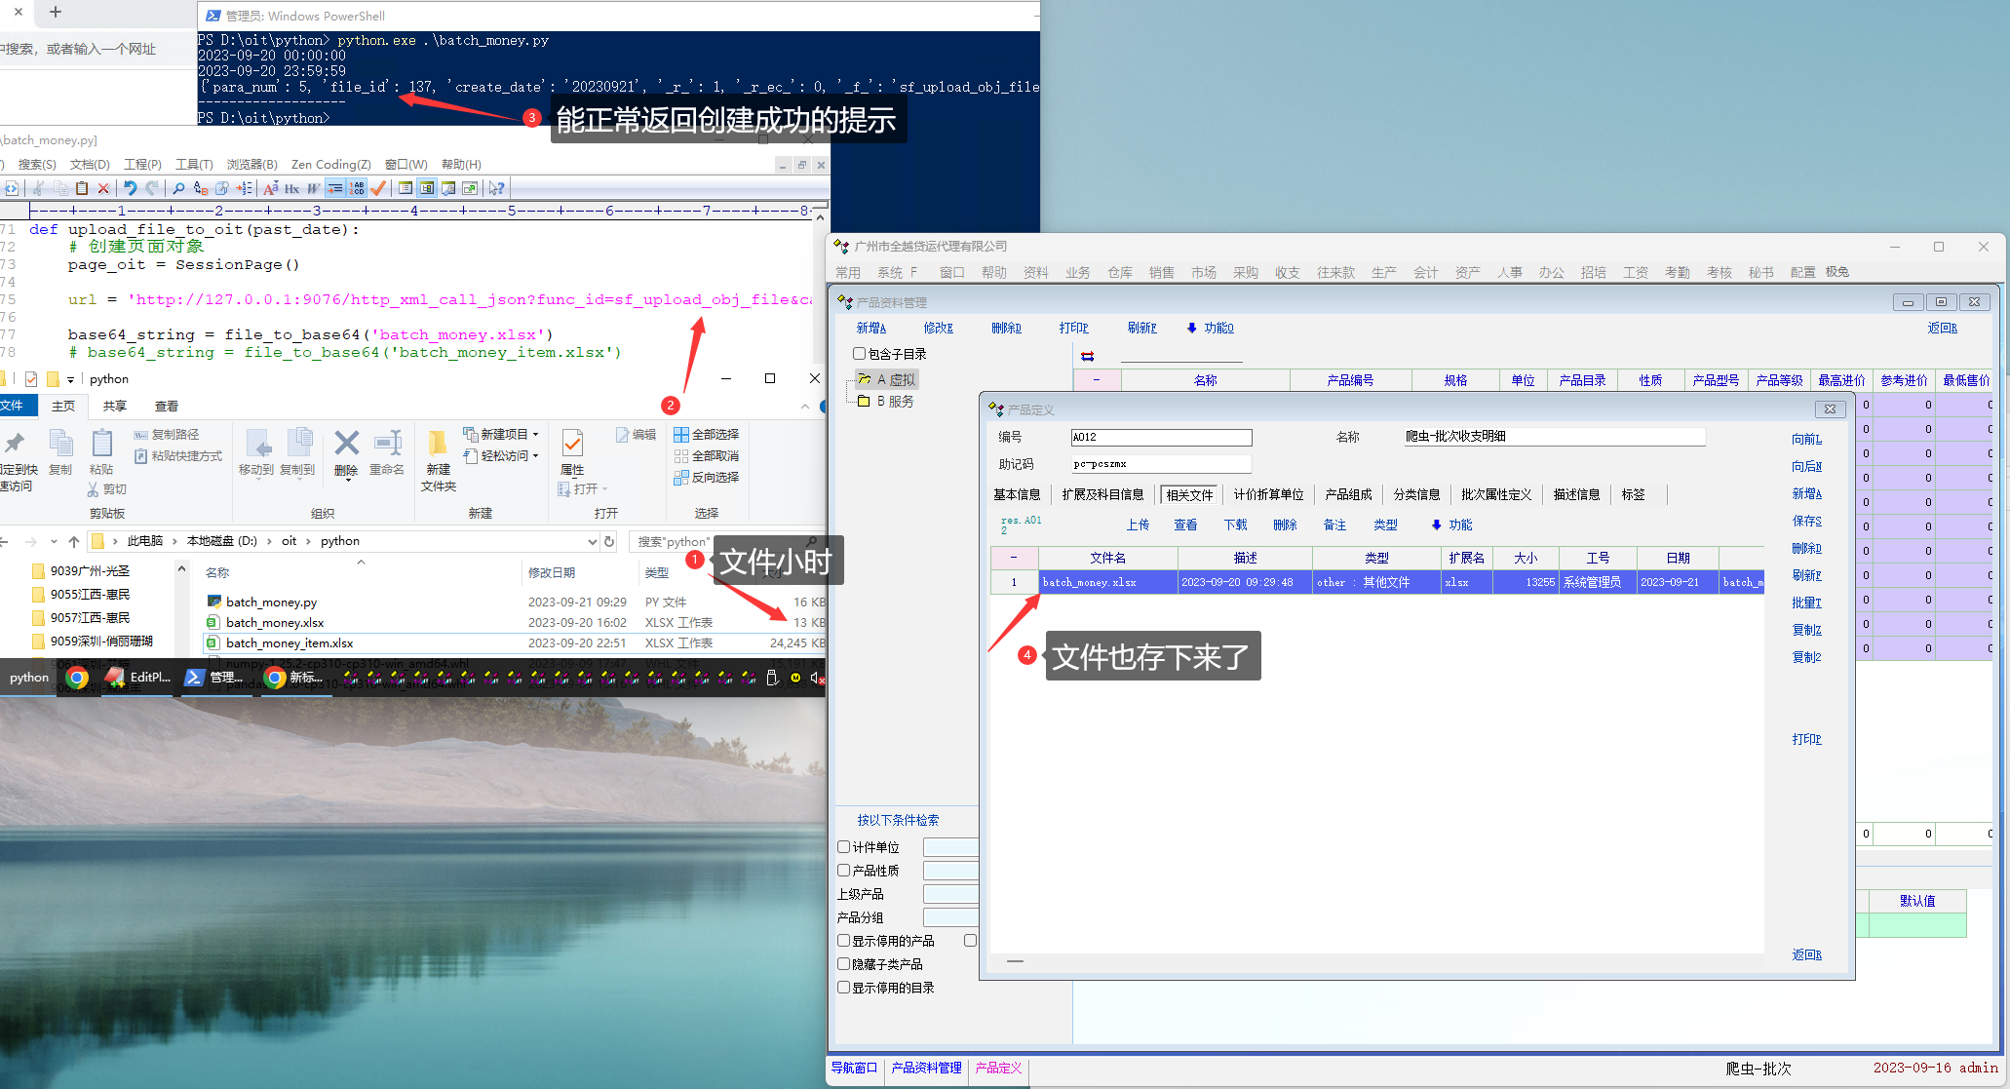The width and height of the screenshot is (2010, 1089).
Task: Enable the 显示停用的产品 checkbox
Action: pyautogui.click(x=844, y=941)
